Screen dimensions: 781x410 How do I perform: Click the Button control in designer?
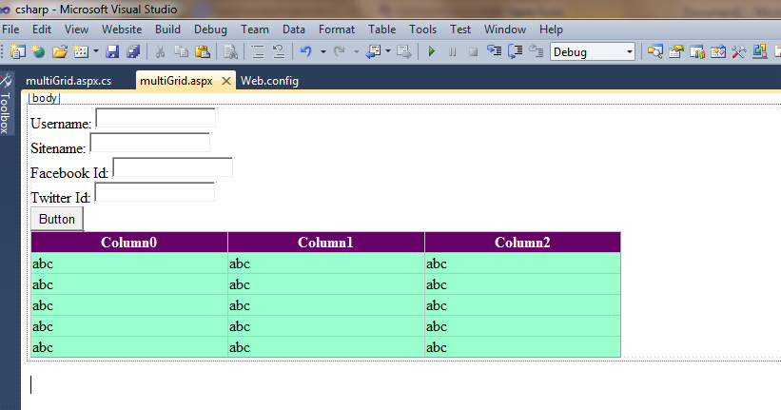(x=57, y=219)
